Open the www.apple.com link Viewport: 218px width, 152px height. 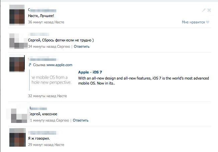[59, 65]
